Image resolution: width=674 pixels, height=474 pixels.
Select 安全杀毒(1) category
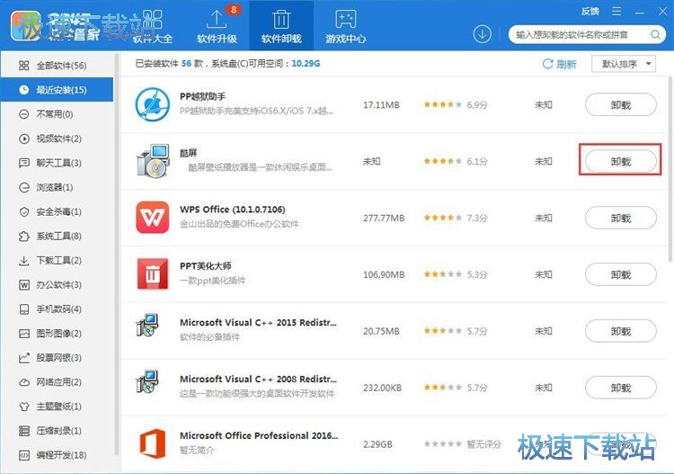pos(57,211)
